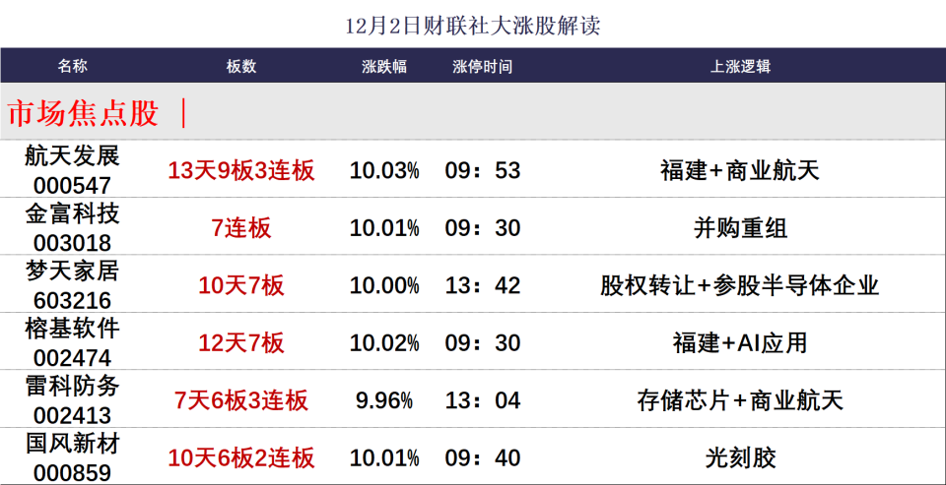Click the 涨停时间 column header
This screenshot has width=946, height=485.
[483, 66]
